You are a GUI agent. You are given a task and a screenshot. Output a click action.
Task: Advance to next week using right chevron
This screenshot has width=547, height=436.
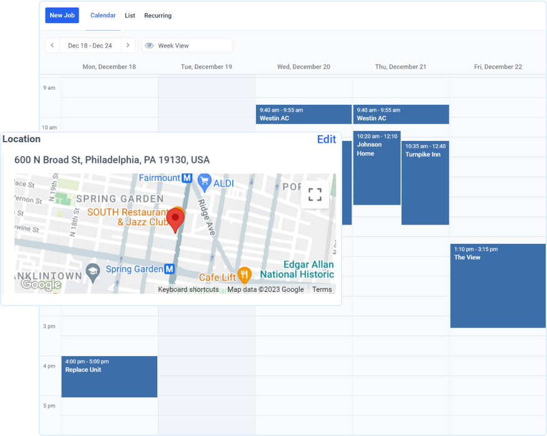tap(128, 45)
